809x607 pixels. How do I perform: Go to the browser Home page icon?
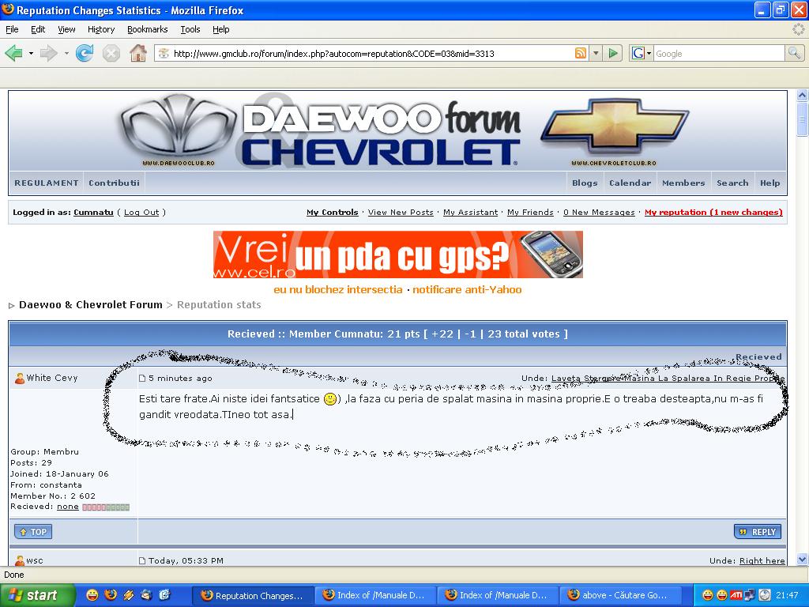coord(138,53)
